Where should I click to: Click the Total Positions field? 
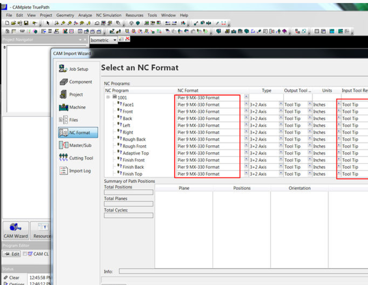coord(128,192)
